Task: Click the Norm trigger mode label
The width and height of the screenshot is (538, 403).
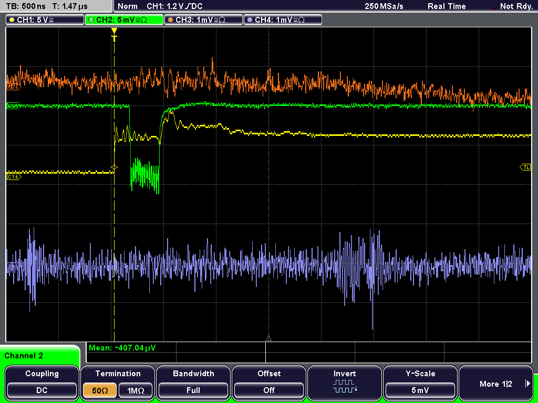Action: [128, 6]
